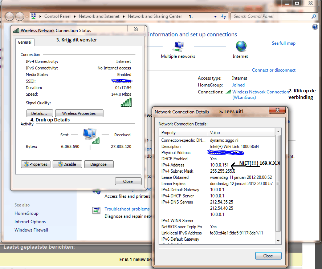Click scroll up arrow in details list
Viewport: 322px width, 269px height.
tap(278, 132)
